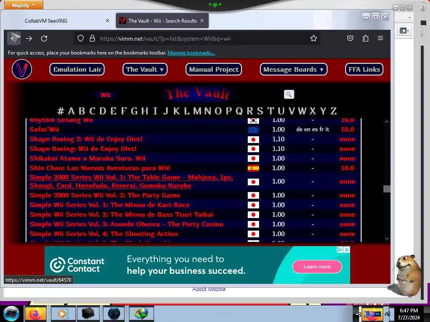Click the black box taskbar icon
The height and width of the screenshot is (322, 430).
pyautogui.click(x=88, y=314)
